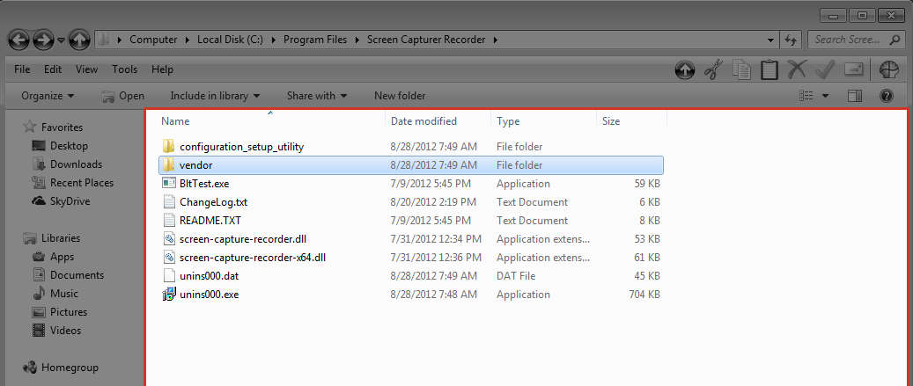The width and height of the screenshot is (913, 386).
Task: Click Local Disk (C:) in breadcrumb
Action: (x=230, y=40)
